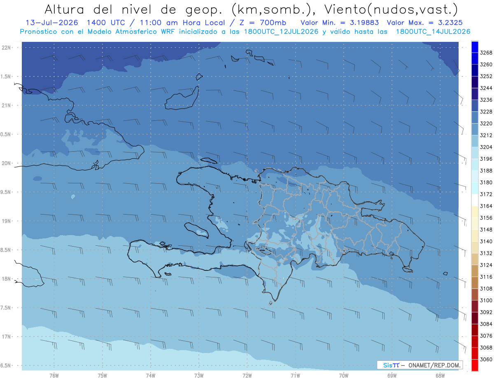Click the '3220' colorbar value
The image size is (494, 381).
(486, 123)
